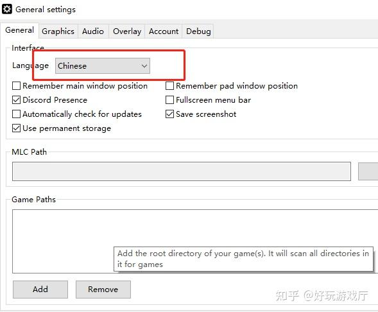Uncheck Save screenshot option
Viewport: 378px width, 312px height.
coord(169,114)
